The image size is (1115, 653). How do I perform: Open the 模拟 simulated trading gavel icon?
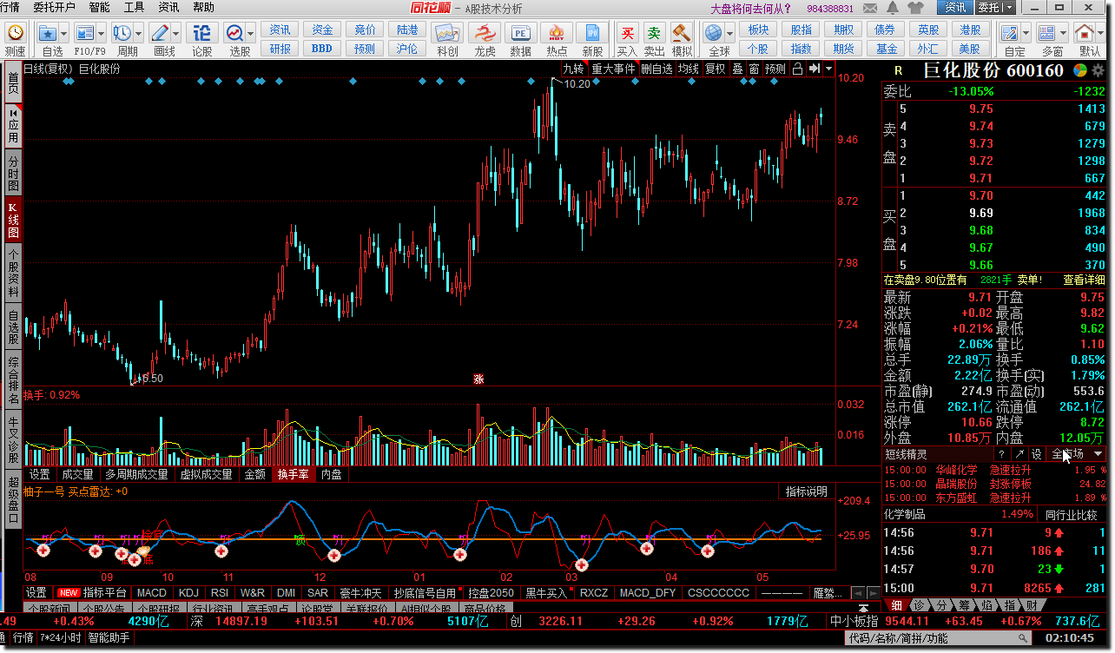click(682, 33)
